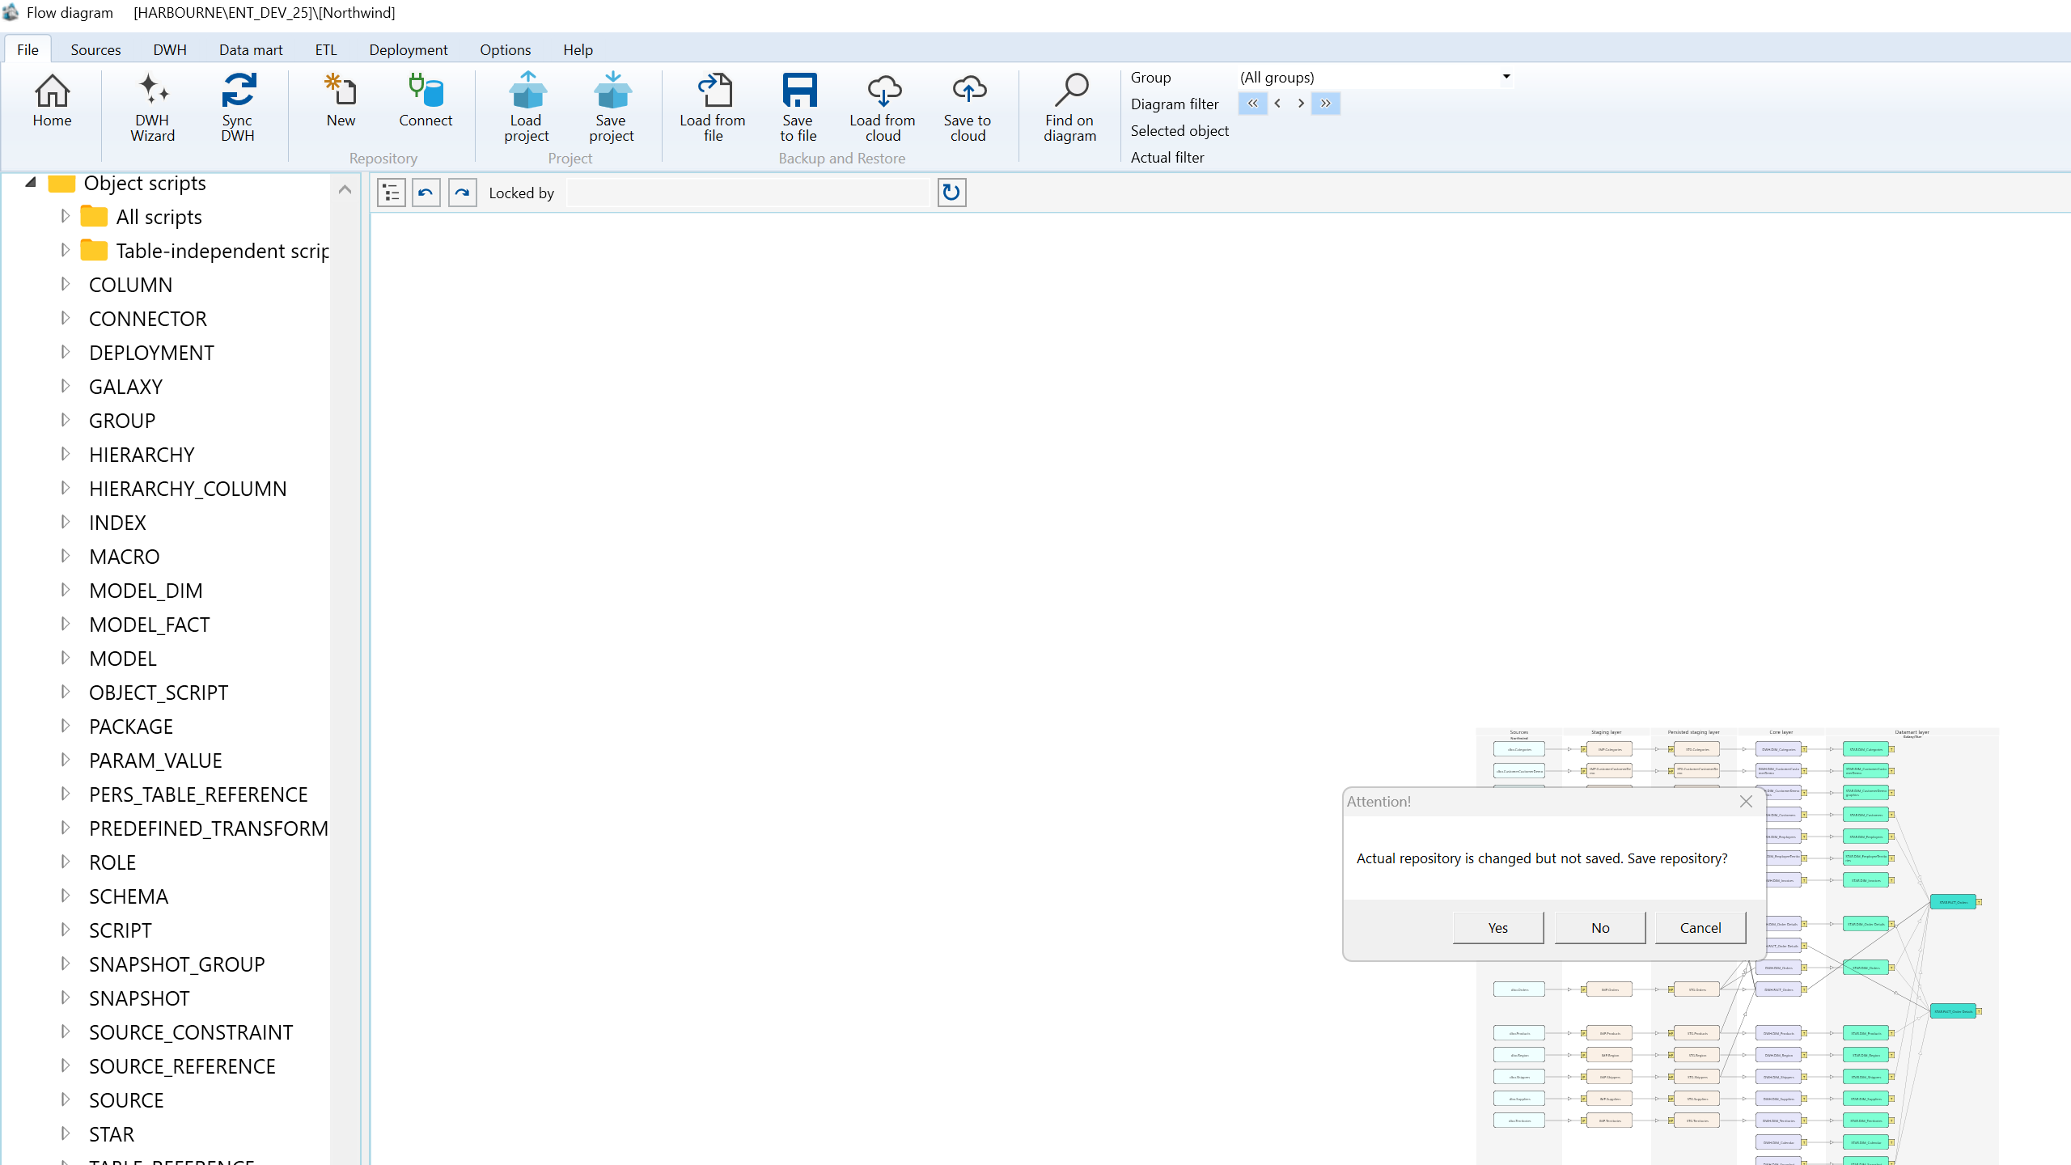
Task: Go to previous diagram filter
Action: tap(1277, 104)
